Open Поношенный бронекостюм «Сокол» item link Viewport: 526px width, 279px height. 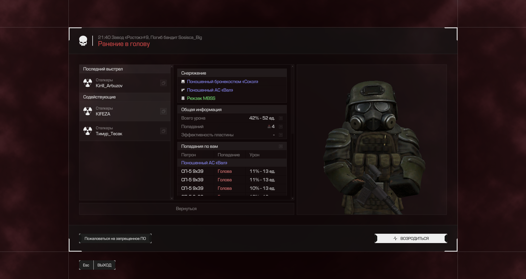(222, 81)
